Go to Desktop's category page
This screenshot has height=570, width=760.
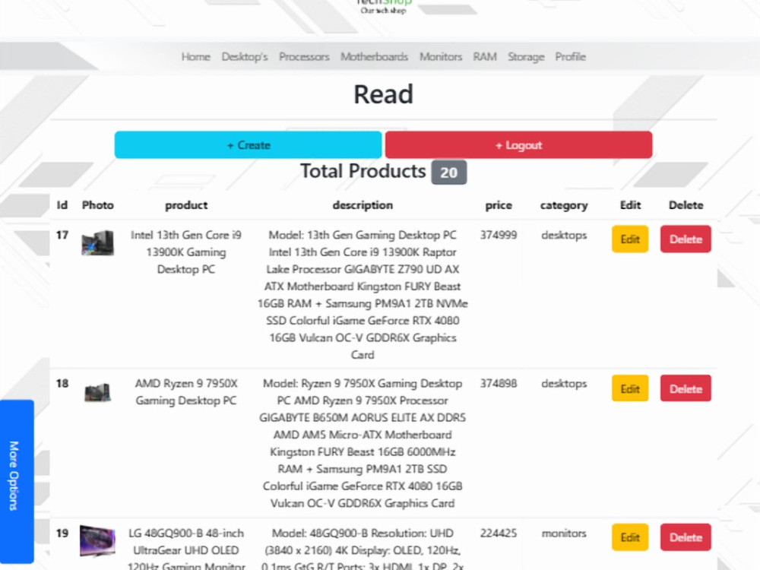click(x=244, y=57)
